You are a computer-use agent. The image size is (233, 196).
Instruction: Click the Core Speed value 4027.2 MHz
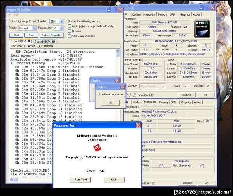pyautogui.click(x=151, y=64)
